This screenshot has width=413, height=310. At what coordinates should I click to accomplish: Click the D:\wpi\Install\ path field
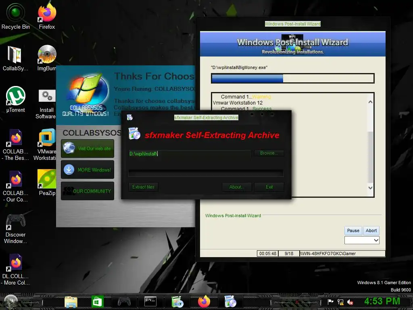(x=189, y=154)
